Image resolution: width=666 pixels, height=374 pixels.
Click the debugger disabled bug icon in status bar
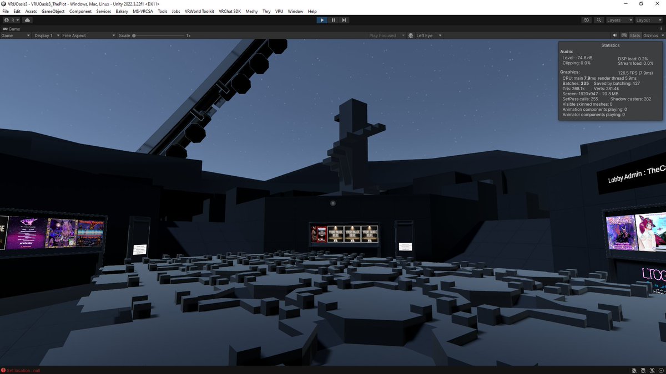pos(634,370)
